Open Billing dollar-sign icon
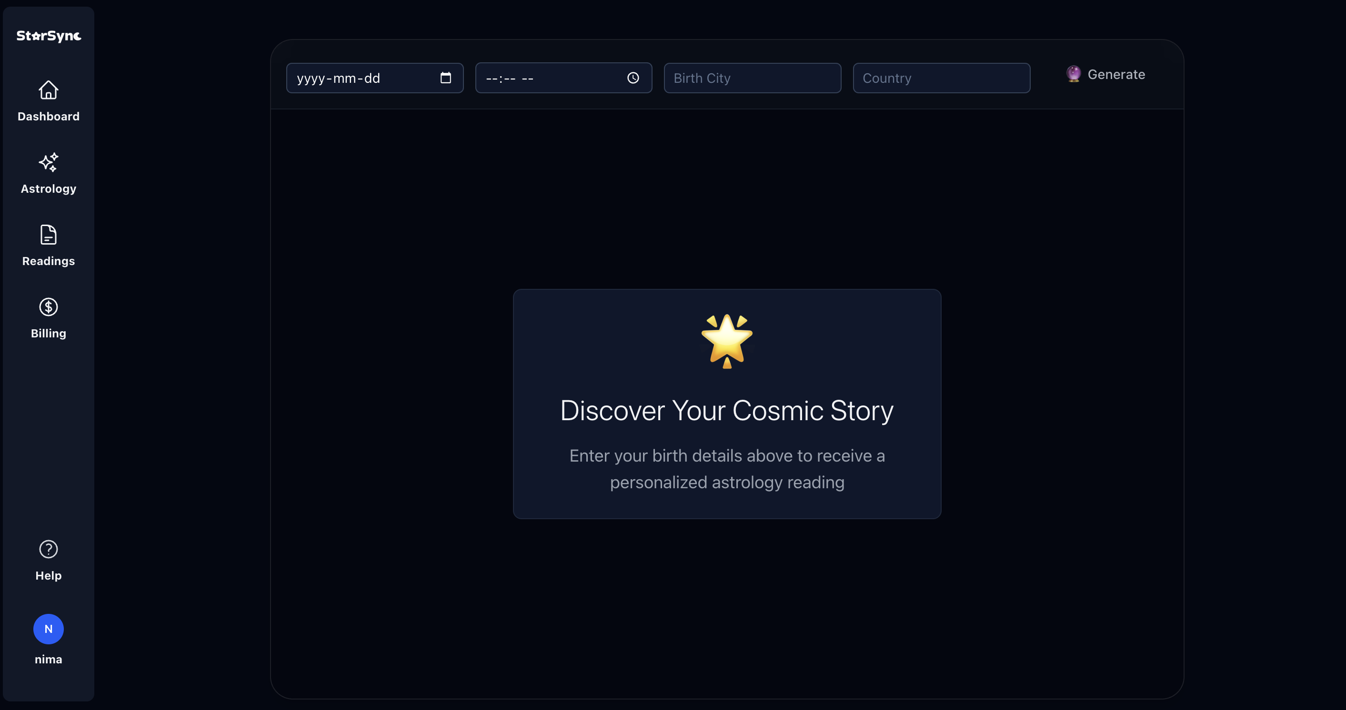The height and width of the screenshot is (710, 1346). tap(48, 307)
